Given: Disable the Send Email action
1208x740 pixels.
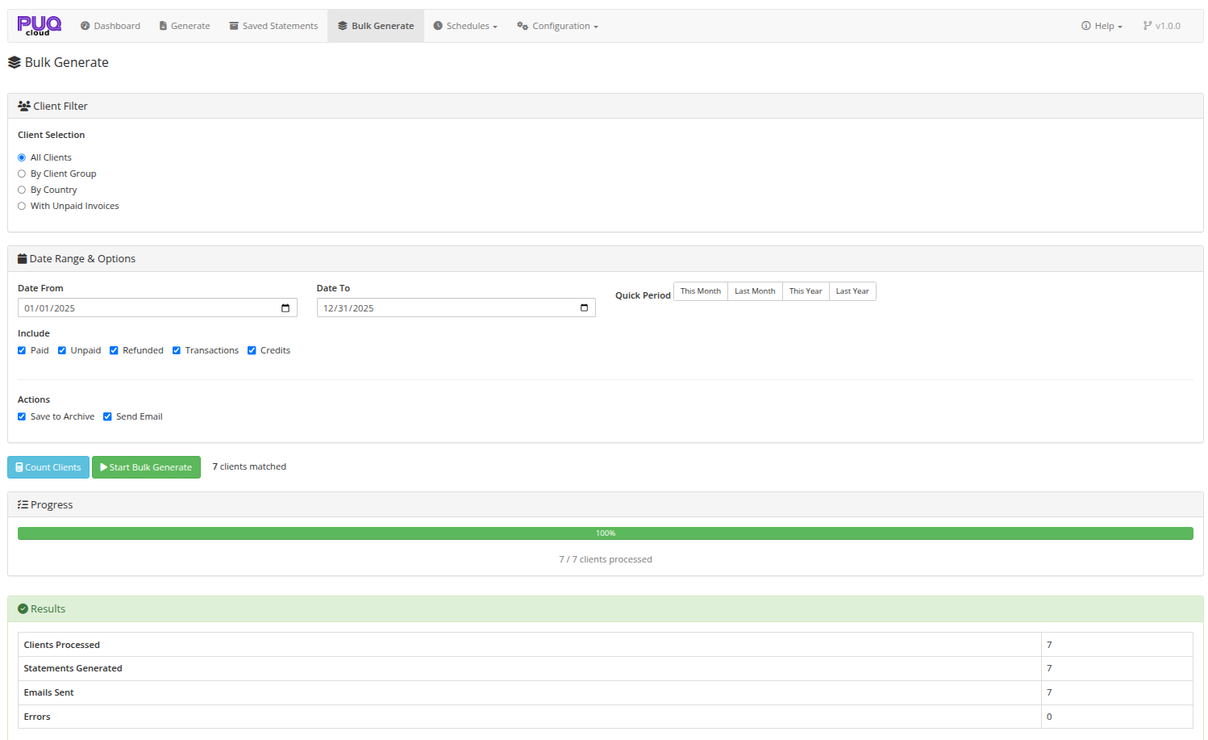Looking at the screenshot, I should click(x=107, y=416).
